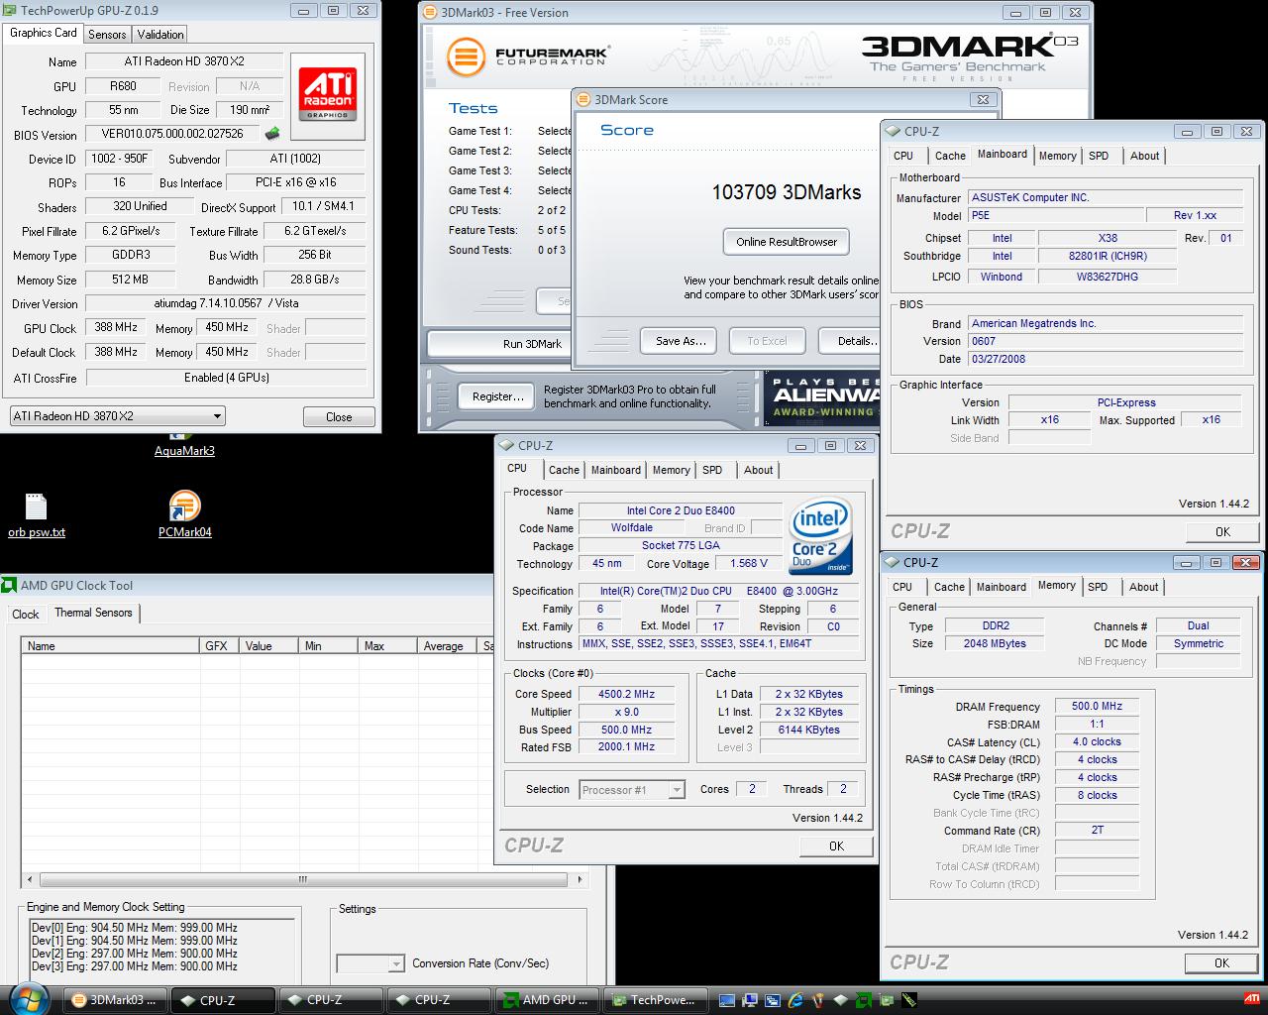Open the Processor #1 selection dropdown
1268x1015 pixels.
click(632, 790)
